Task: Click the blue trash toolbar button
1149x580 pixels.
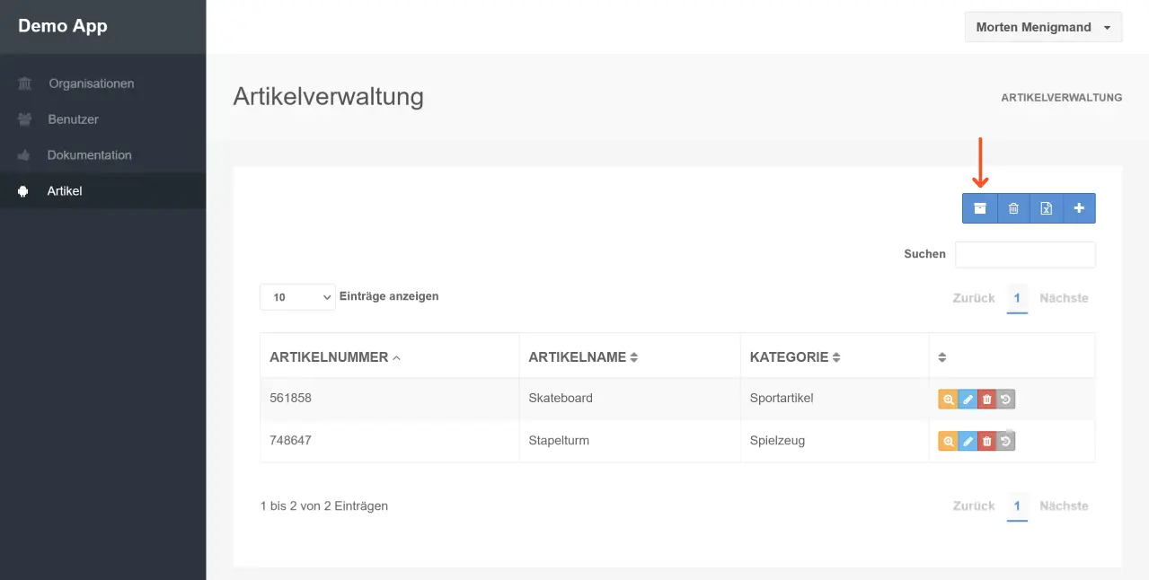Action: coord(1013,208)
